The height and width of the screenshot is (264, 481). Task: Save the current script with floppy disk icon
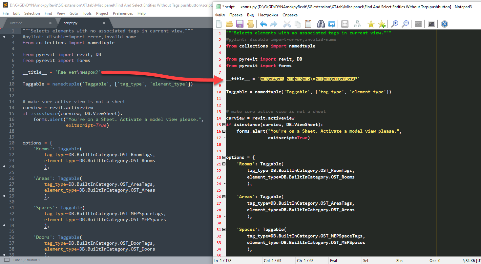click(x=239, y=24)
